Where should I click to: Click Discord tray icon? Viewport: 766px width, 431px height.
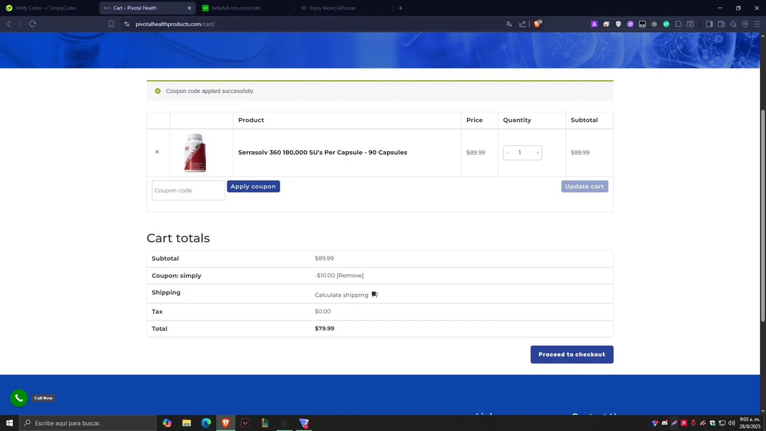coord(664,423)
